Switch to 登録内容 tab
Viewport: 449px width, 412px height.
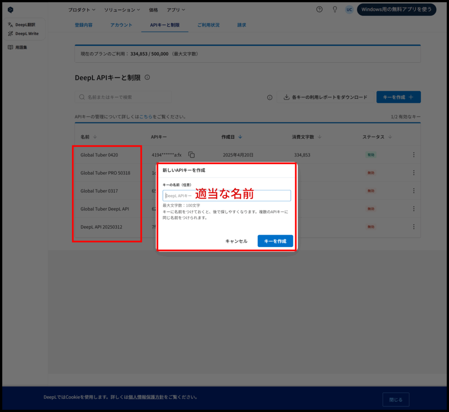click(x=84, y=25)
